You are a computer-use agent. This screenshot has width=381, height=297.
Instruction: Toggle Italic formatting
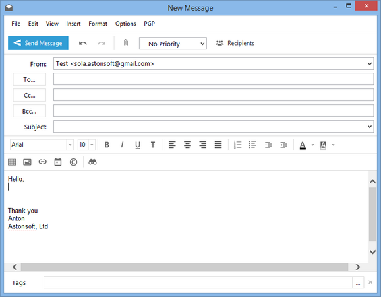tap(122, 145)
